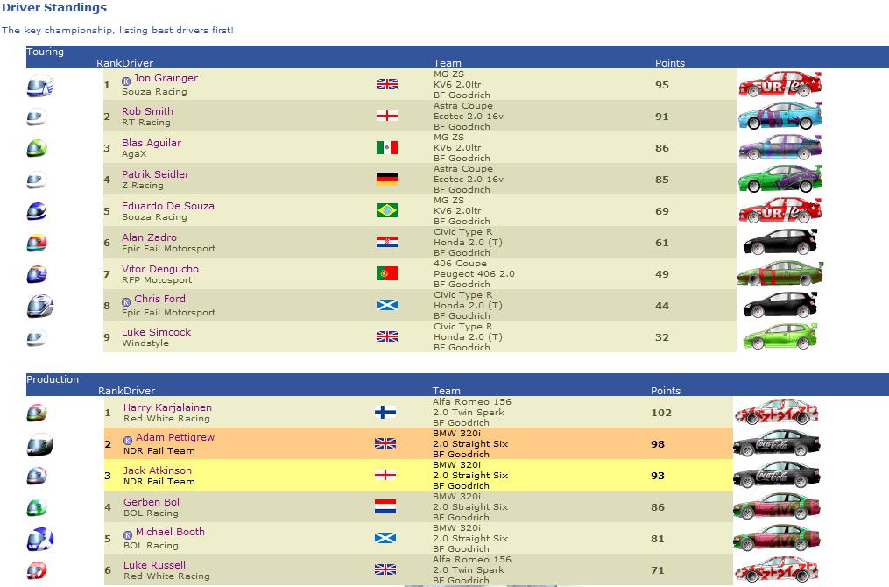Open Eduardo De Souza's driver link
Screen dimensions: 889x587
[x=168, y=206]
